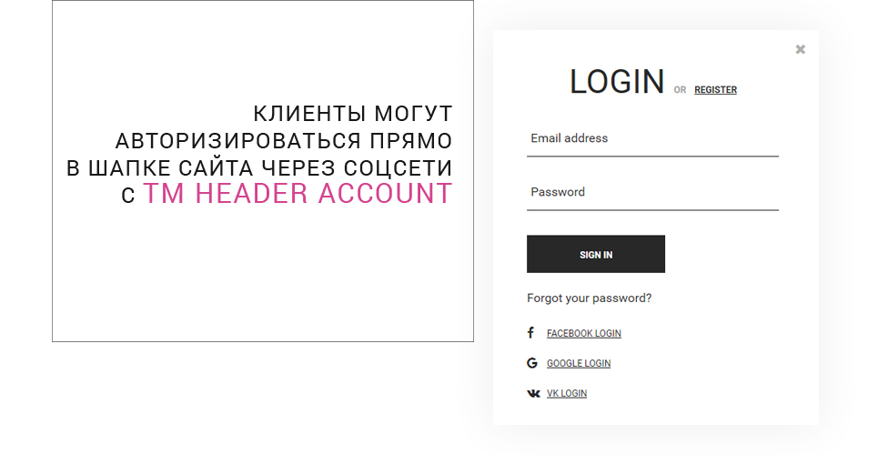Close the login popup with the X

click(800, 49)
